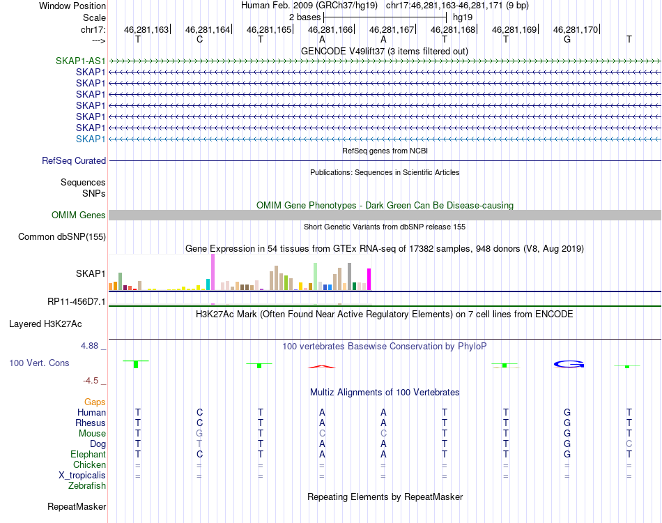The image size is (662, 523).
Task: Click the Common dbSNP(155) label
Action: coord(62,236)
